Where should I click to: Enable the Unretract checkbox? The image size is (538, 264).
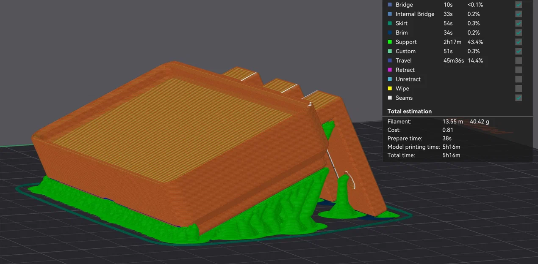[x=519, y=79]
